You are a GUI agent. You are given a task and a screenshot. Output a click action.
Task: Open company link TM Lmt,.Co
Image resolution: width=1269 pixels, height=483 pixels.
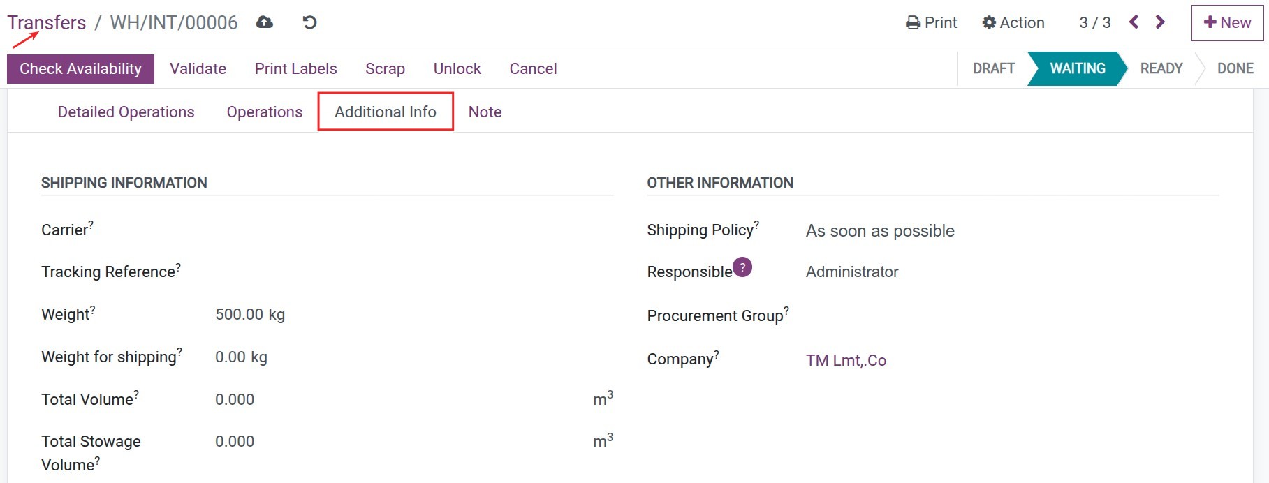click(x=846, y=360)
